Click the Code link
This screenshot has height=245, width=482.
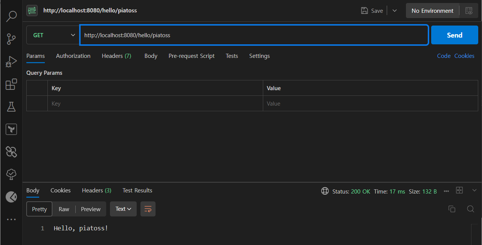pyautogui.click(x=444, y=56)
